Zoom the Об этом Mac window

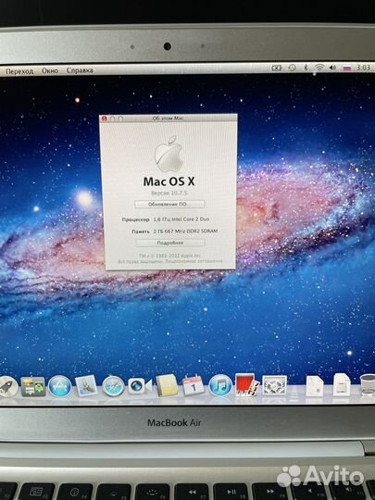[x=120, y=119]
